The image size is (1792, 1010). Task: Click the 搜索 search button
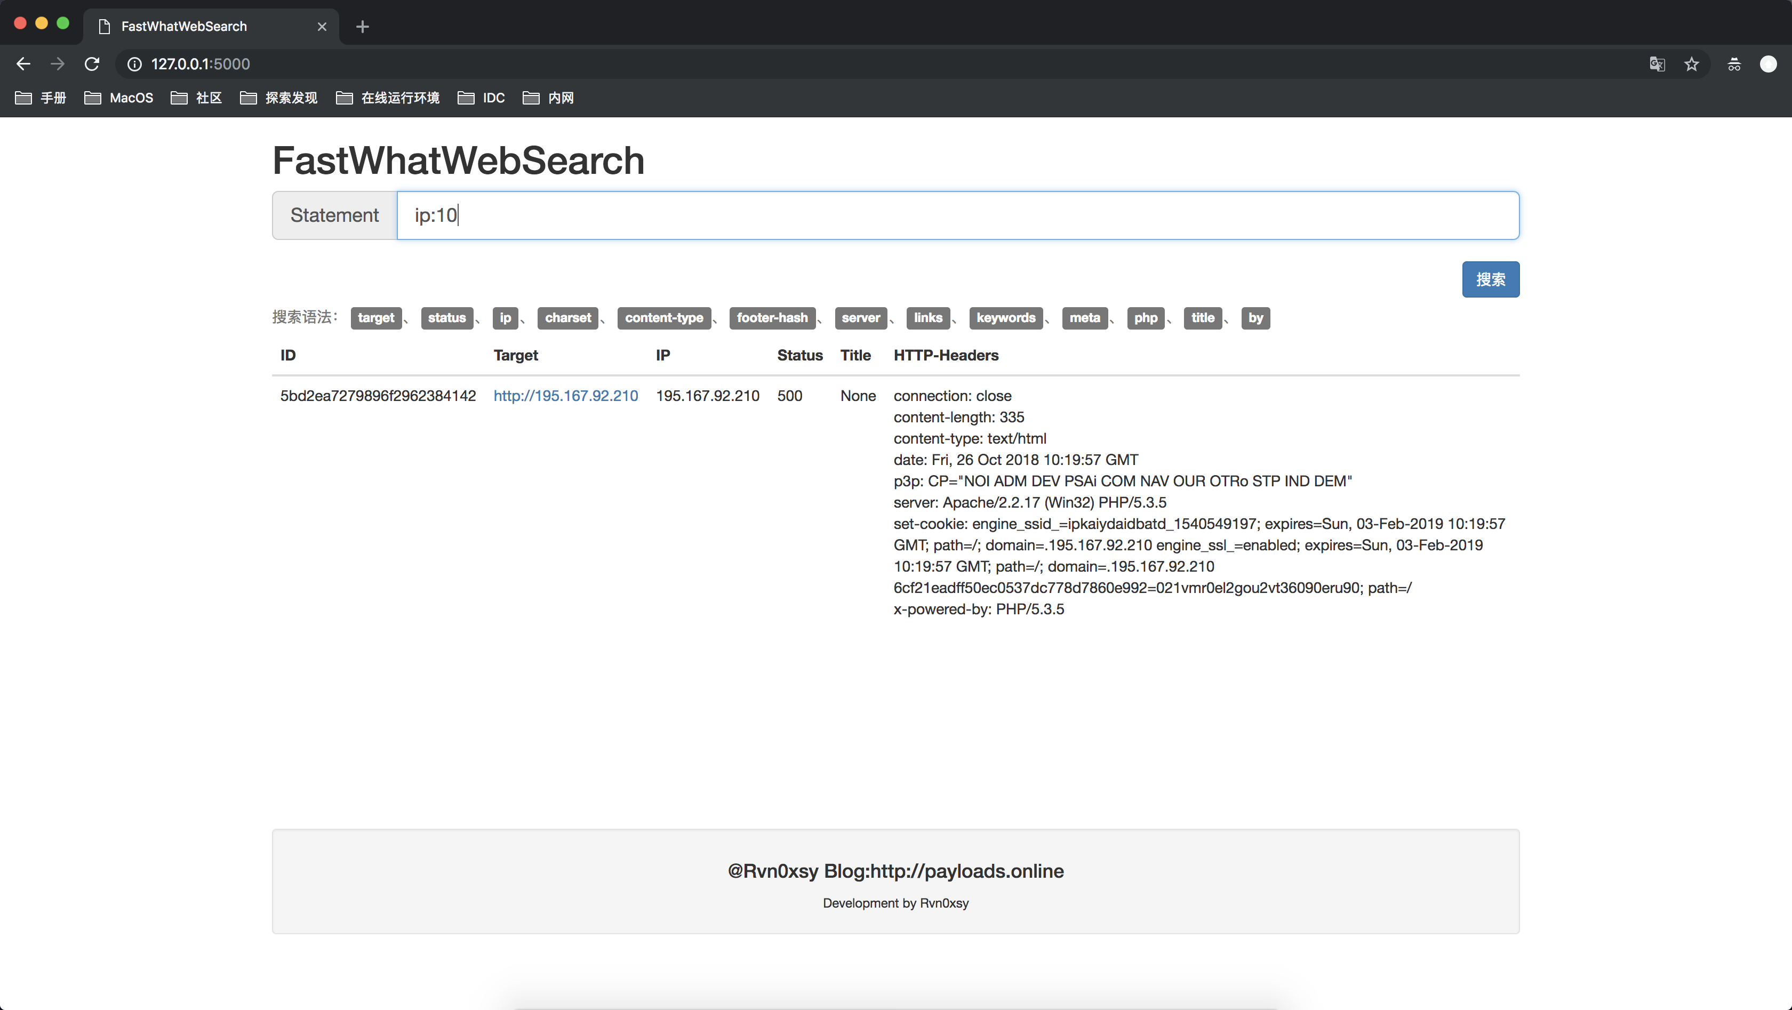click(x=1491, y=280)
